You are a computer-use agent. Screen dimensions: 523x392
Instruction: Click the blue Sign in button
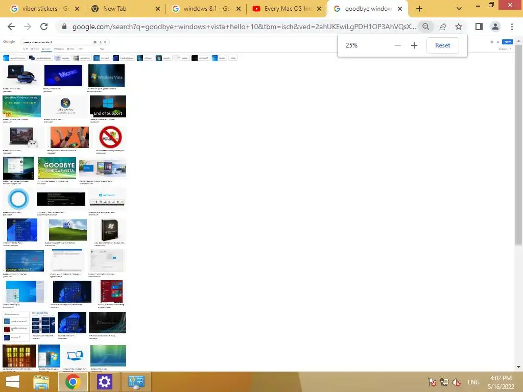pyautogui.click(x=507, y=42)
